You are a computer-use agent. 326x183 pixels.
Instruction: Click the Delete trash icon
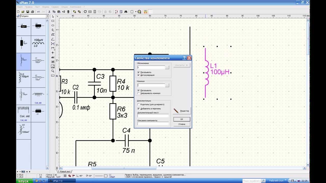coord(68,12)
